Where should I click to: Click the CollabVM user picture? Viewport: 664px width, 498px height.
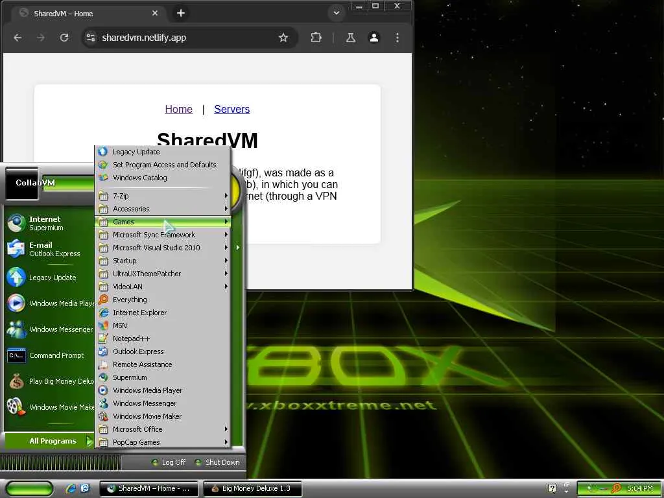tap(21, 184)
